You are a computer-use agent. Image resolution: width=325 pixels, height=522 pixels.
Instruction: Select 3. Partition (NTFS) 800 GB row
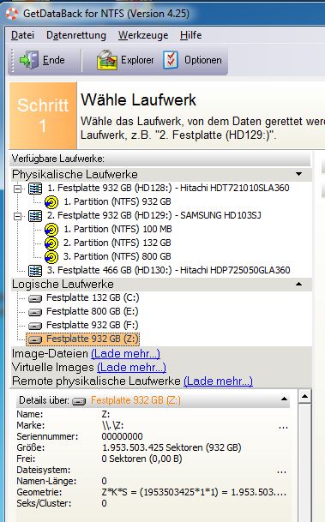[117, 256]
